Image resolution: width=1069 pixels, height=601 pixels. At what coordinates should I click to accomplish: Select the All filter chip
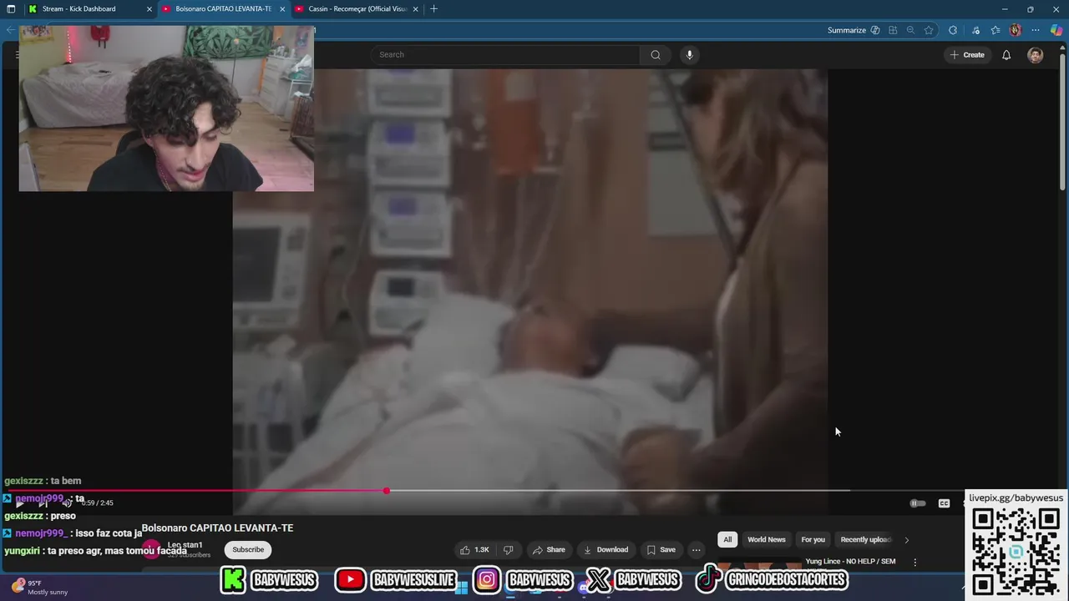click(x=727, y=539)
